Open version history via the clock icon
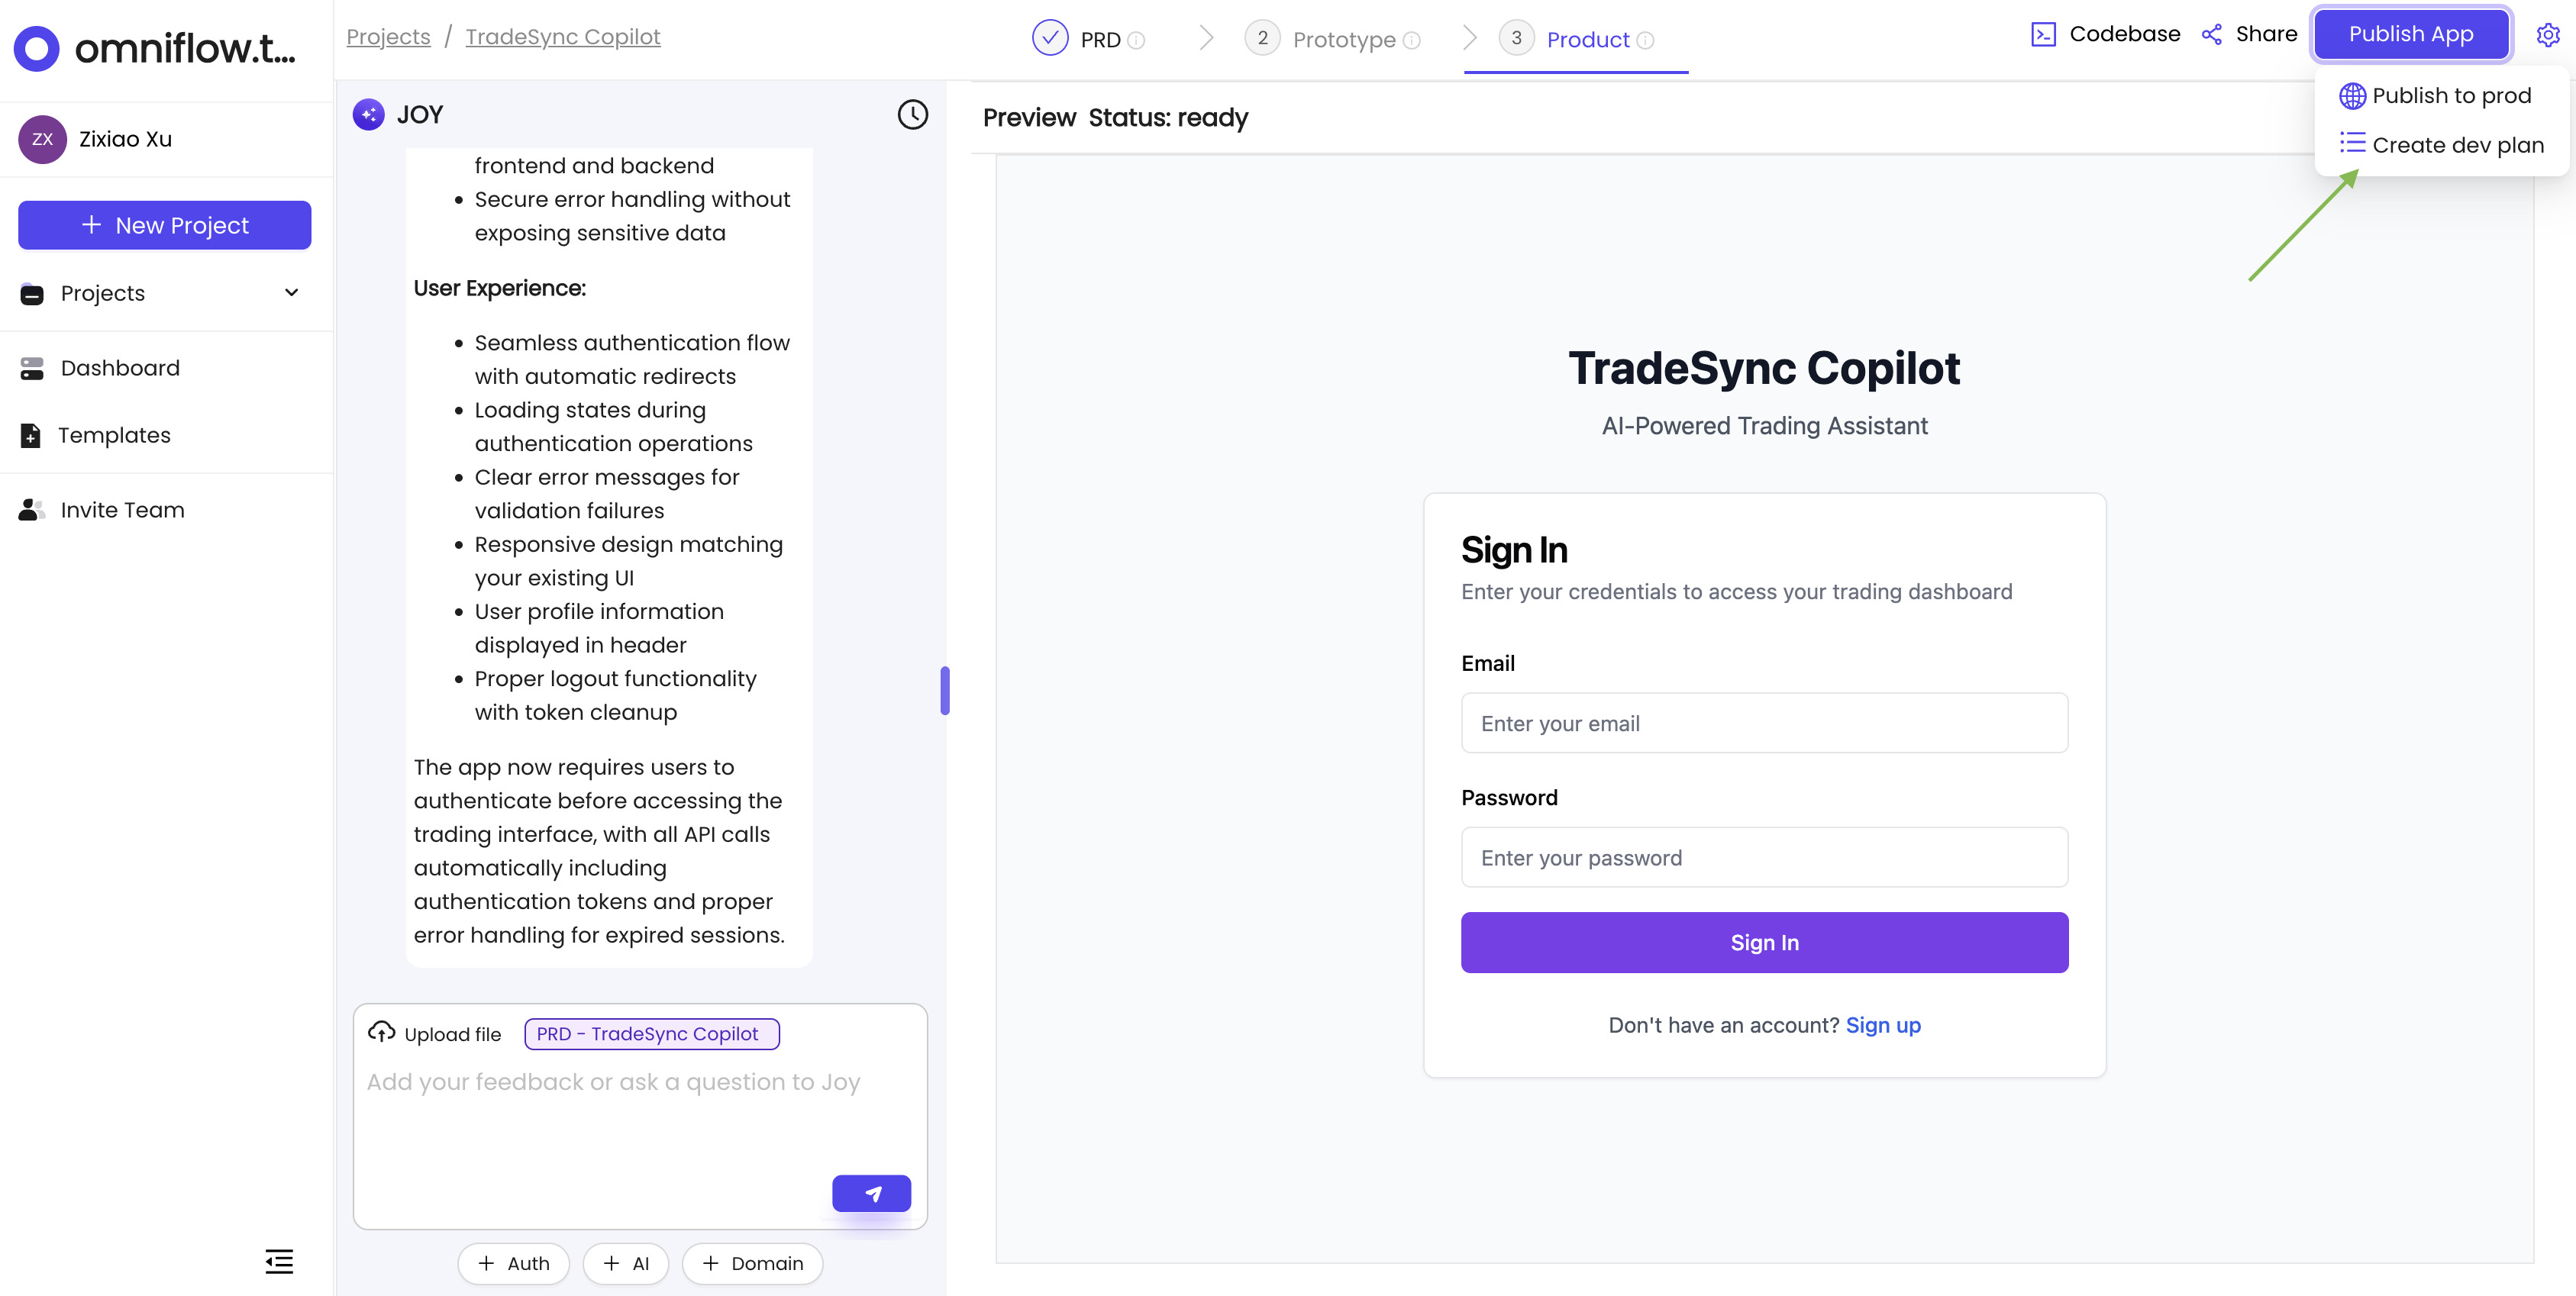 click(x=912, y=114)
